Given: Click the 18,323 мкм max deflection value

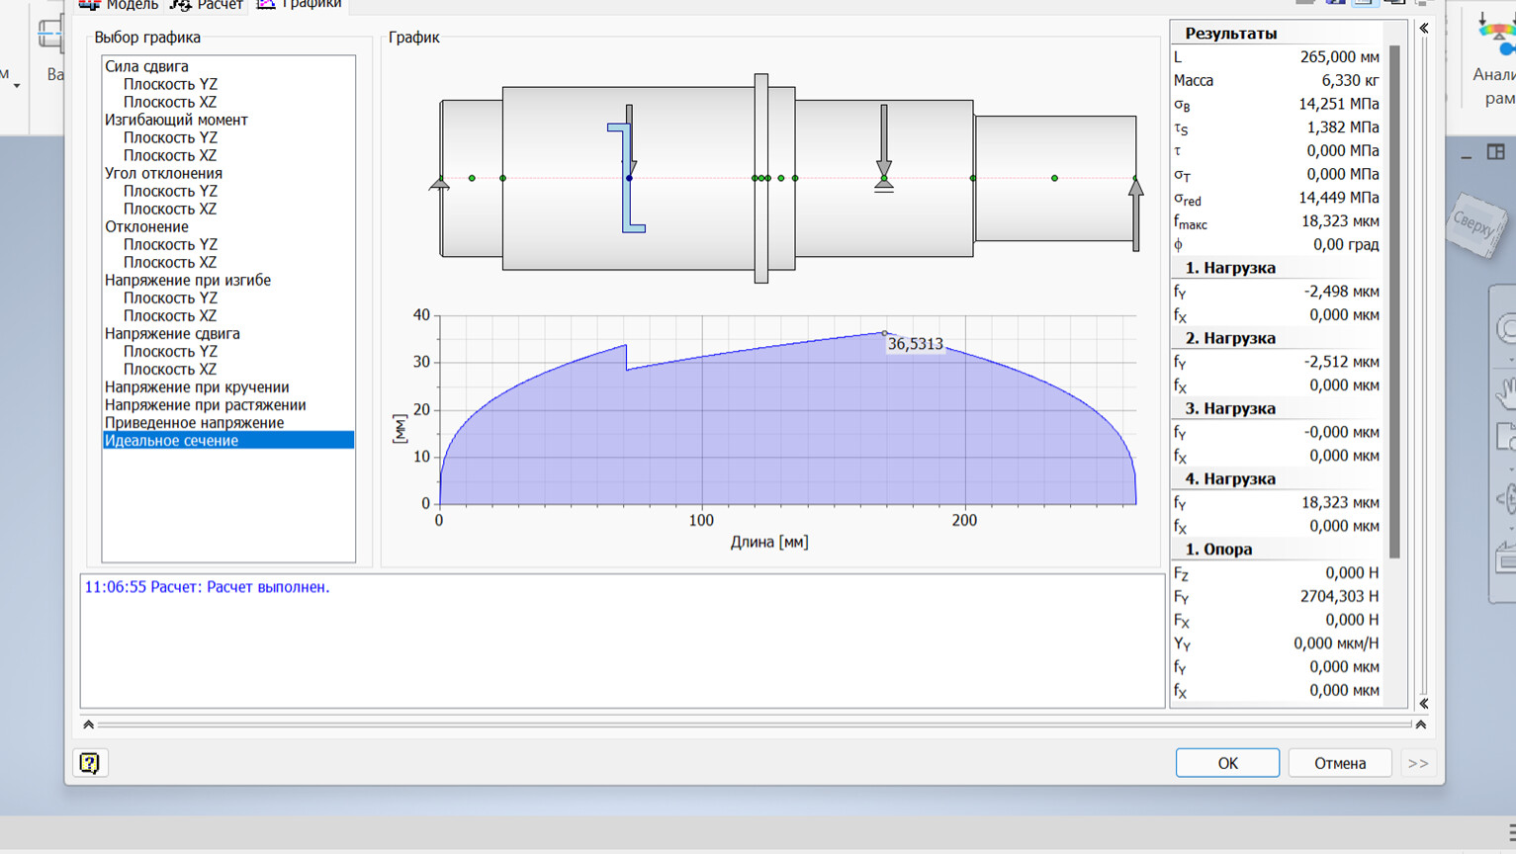Looking at the screenshot, I should [1340, 221].
